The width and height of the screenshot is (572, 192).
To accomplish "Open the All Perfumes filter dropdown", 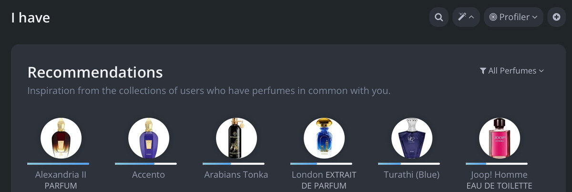I will tap(511, 71).
